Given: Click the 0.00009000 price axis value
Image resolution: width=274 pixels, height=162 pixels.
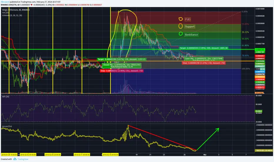Looking at the screenshot, I should (260, 23).
